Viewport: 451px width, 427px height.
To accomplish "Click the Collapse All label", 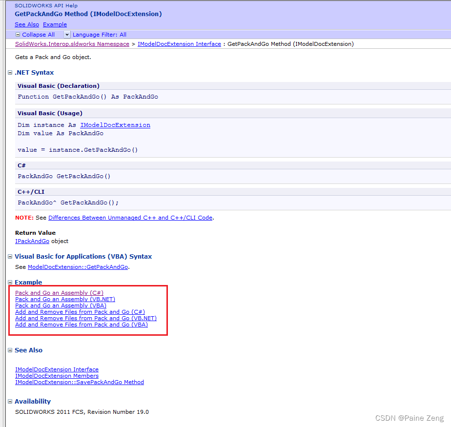I will coord(38,35).
